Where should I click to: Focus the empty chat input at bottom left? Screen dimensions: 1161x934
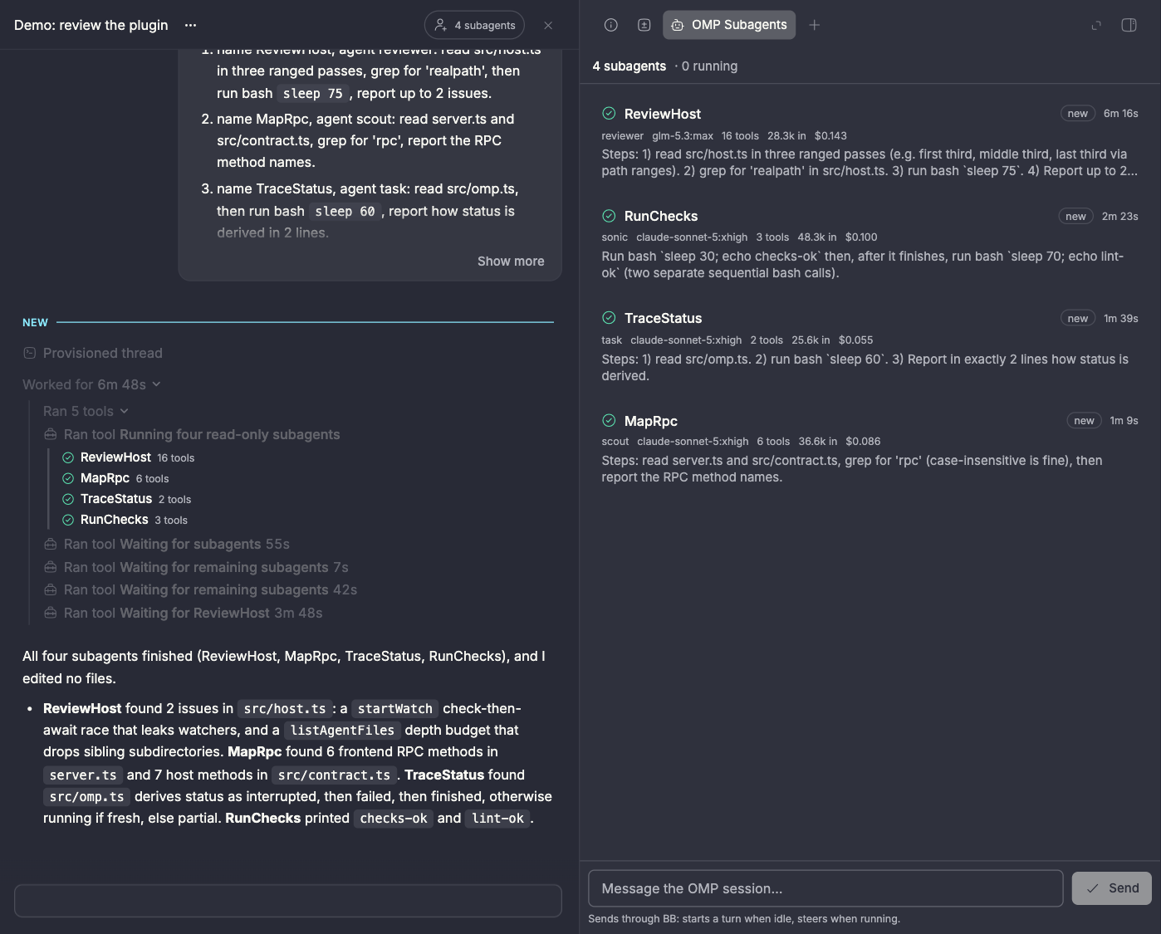coord(288,901)
